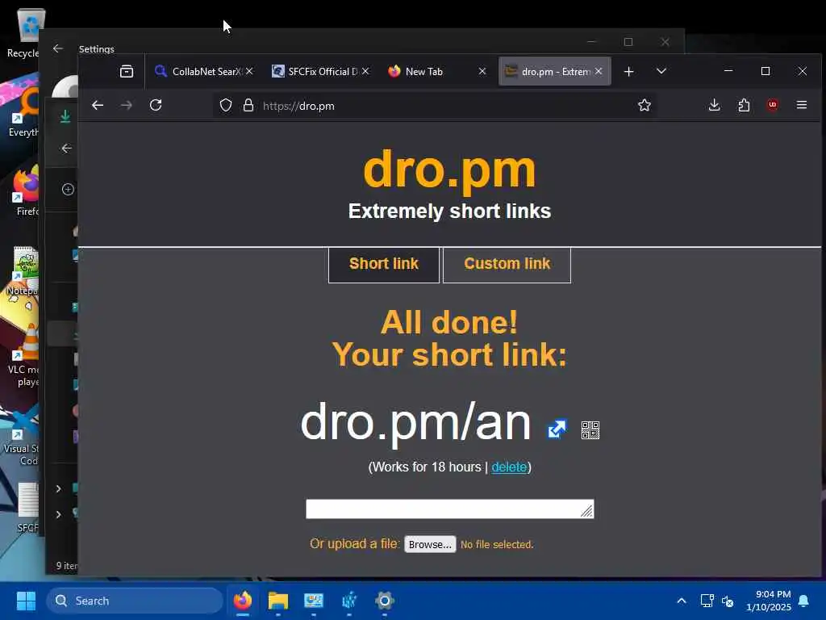Screen dimensions: 826x620
Task: Click green download icon behind Firefox
Action: [x=65, y=116]
